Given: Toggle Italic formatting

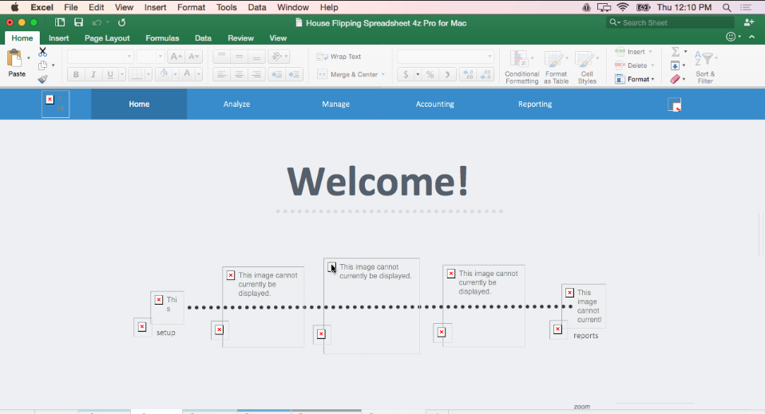Looking at the screenshot, I should pos(93,74).
